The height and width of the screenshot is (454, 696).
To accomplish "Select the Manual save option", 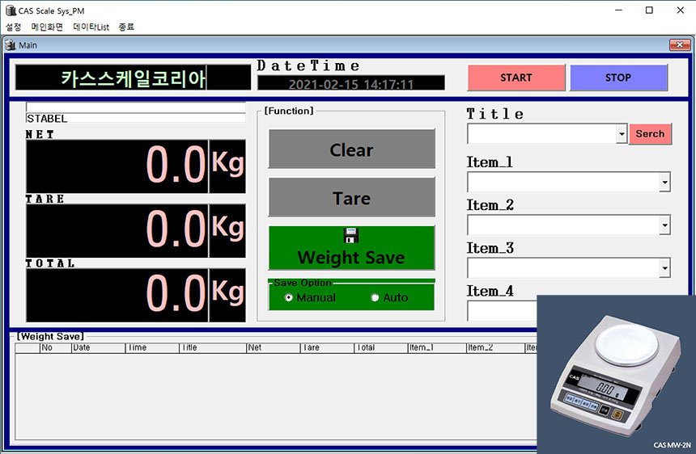I will (289, 298).
